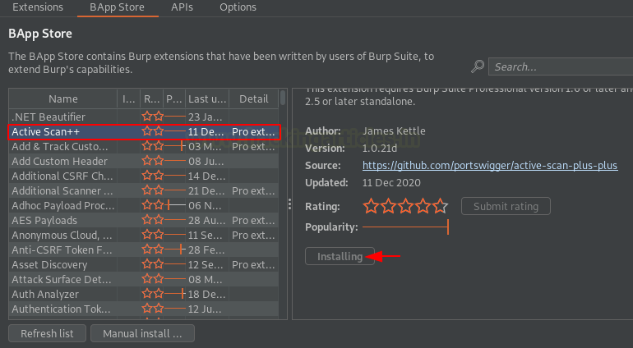Viewport: 633px width, 348px height.
Task: Open the APIs tab
Action: 182,7
